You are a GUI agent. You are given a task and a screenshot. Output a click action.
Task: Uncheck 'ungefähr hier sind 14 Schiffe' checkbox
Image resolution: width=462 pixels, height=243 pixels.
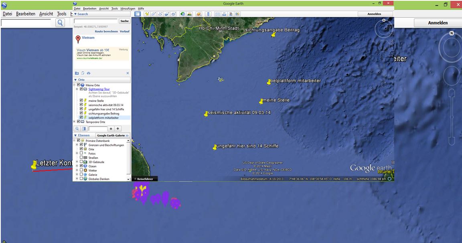point(81,109)
